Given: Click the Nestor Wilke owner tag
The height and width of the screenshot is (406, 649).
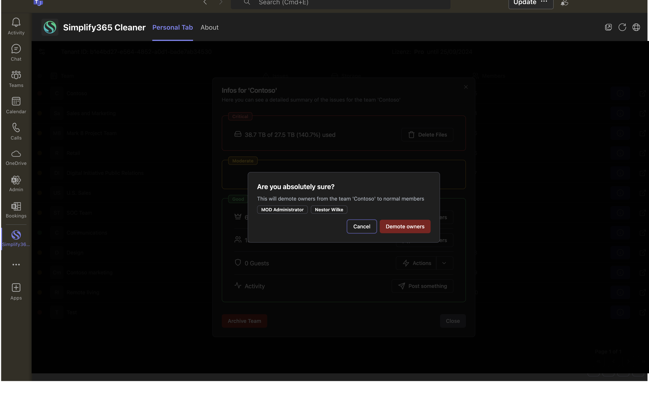Looking at the screenshot, I should coord(329,210).
